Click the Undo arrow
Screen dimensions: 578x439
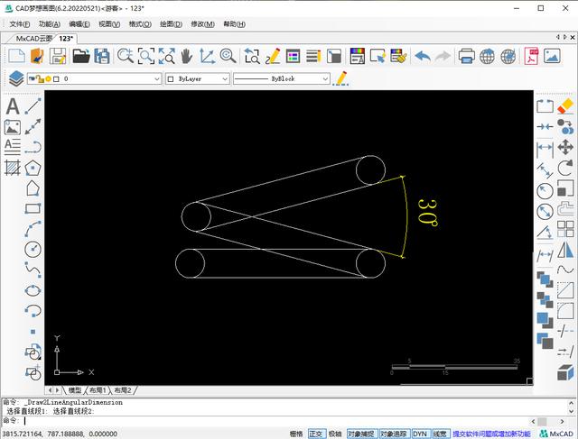coord(423,57)
